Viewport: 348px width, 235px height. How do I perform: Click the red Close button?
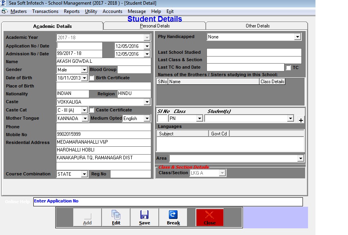[x=210, y=217]
